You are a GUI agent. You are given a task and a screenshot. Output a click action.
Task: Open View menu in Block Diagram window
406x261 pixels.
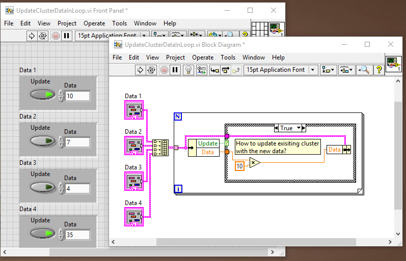coord(152,57)
